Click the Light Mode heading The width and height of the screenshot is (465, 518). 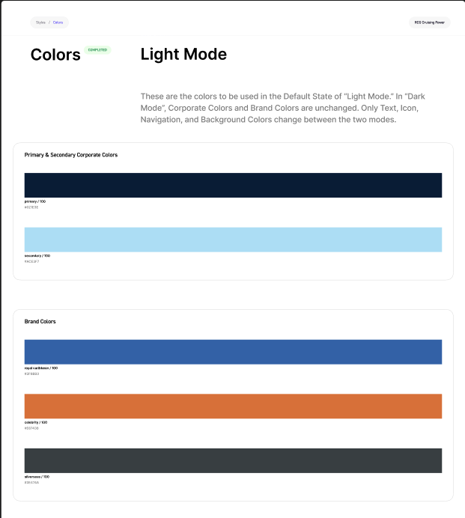click(x=183, y=54)
